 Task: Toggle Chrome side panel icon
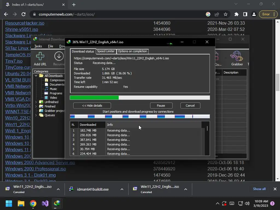click(x=245, y=14)
